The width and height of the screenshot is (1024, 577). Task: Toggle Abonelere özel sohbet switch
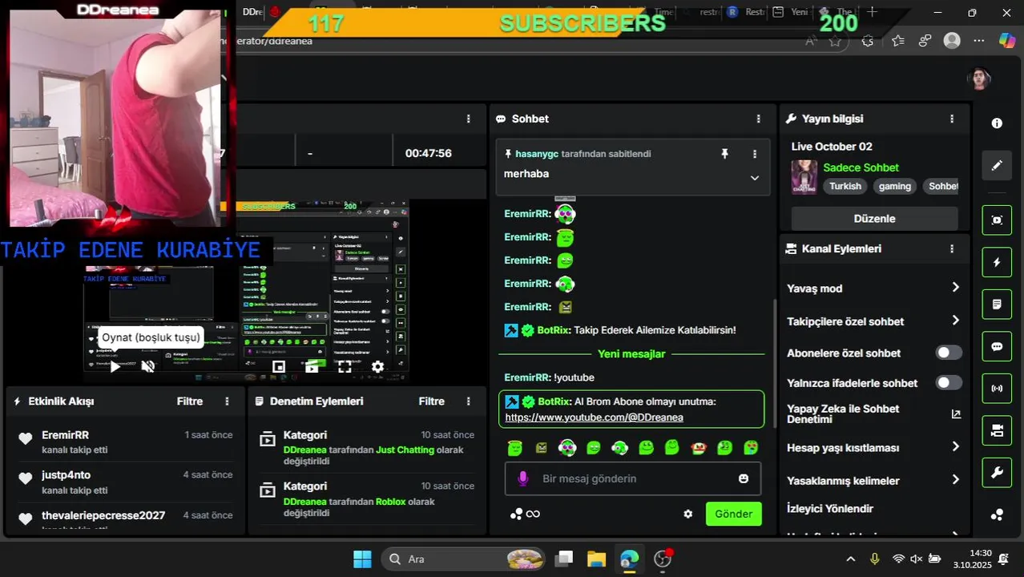[949, 353]
